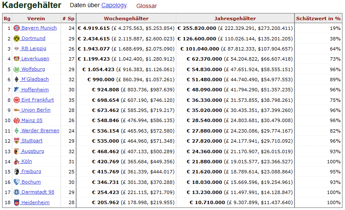This screenshot has height=210, width=345.
Task: Click the Darmstadt 98 crest icon
Action: 16,192
